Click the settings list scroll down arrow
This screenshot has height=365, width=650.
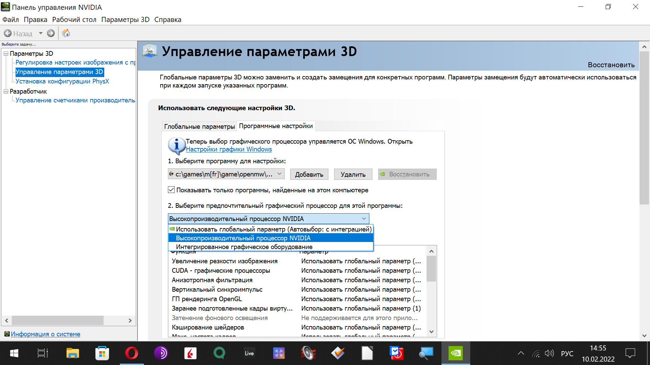[431, 332]
